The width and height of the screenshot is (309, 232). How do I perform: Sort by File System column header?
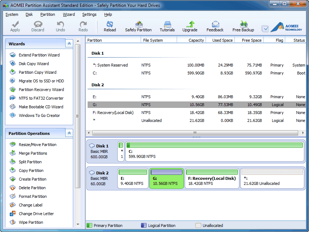pos(159,40)
